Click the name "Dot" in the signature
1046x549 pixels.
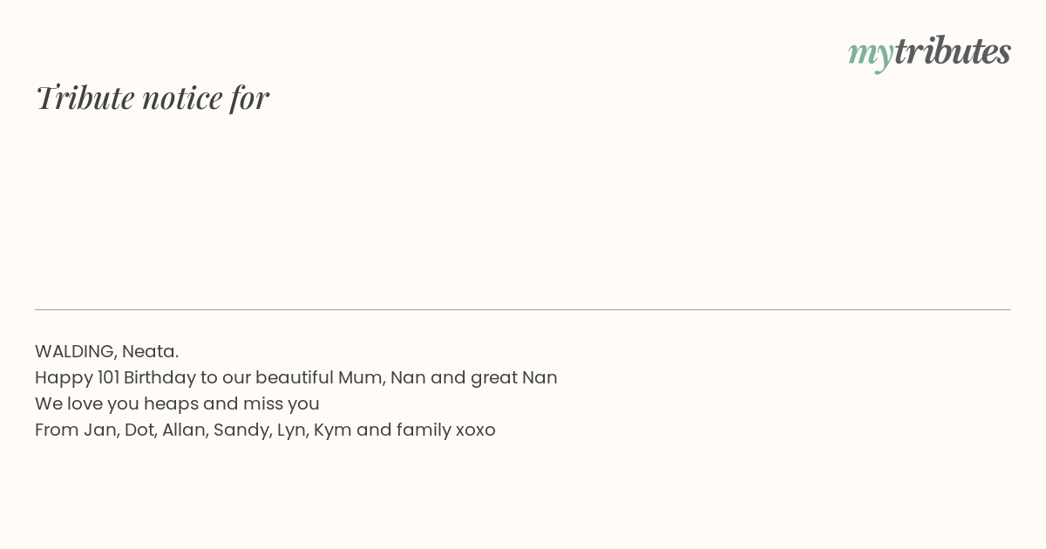139,430
